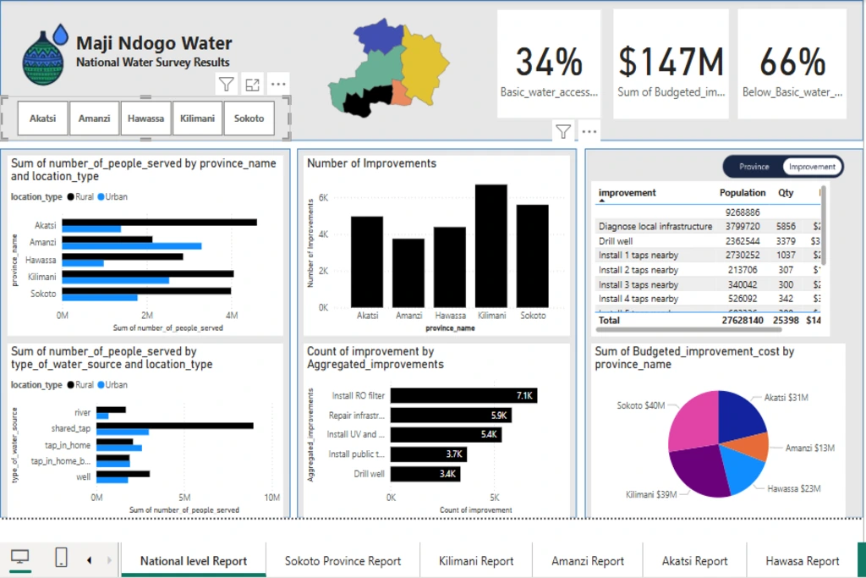
Task: Open the National level Report tab
Action: click(x=194, y=561)
